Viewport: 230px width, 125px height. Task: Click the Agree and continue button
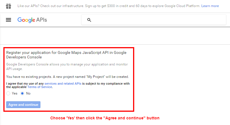(x=23, y=105)
